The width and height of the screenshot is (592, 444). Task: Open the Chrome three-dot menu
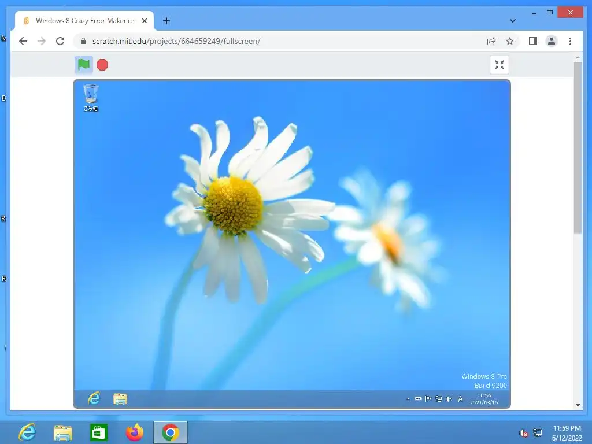570,41
